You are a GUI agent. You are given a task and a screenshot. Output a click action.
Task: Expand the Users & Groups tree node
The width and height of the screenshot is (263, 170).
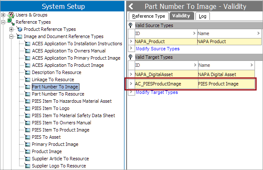[x=3, y=15]
